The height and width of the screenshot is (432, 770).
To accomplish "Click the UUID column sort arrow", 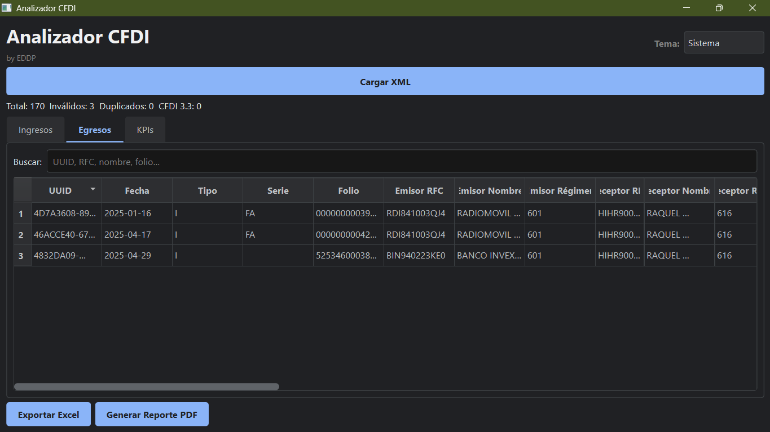I will click(93, 189).
